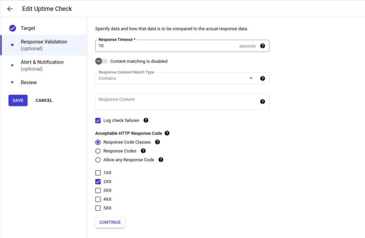Click the help icon beside Response Content Match Type
Image resolution: width=365 pixels, height=238 pixels.
click(263, 78)
